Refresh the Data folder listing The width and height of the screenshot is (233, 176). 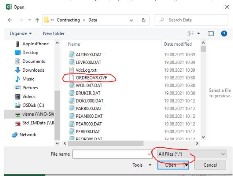(143, 20)
